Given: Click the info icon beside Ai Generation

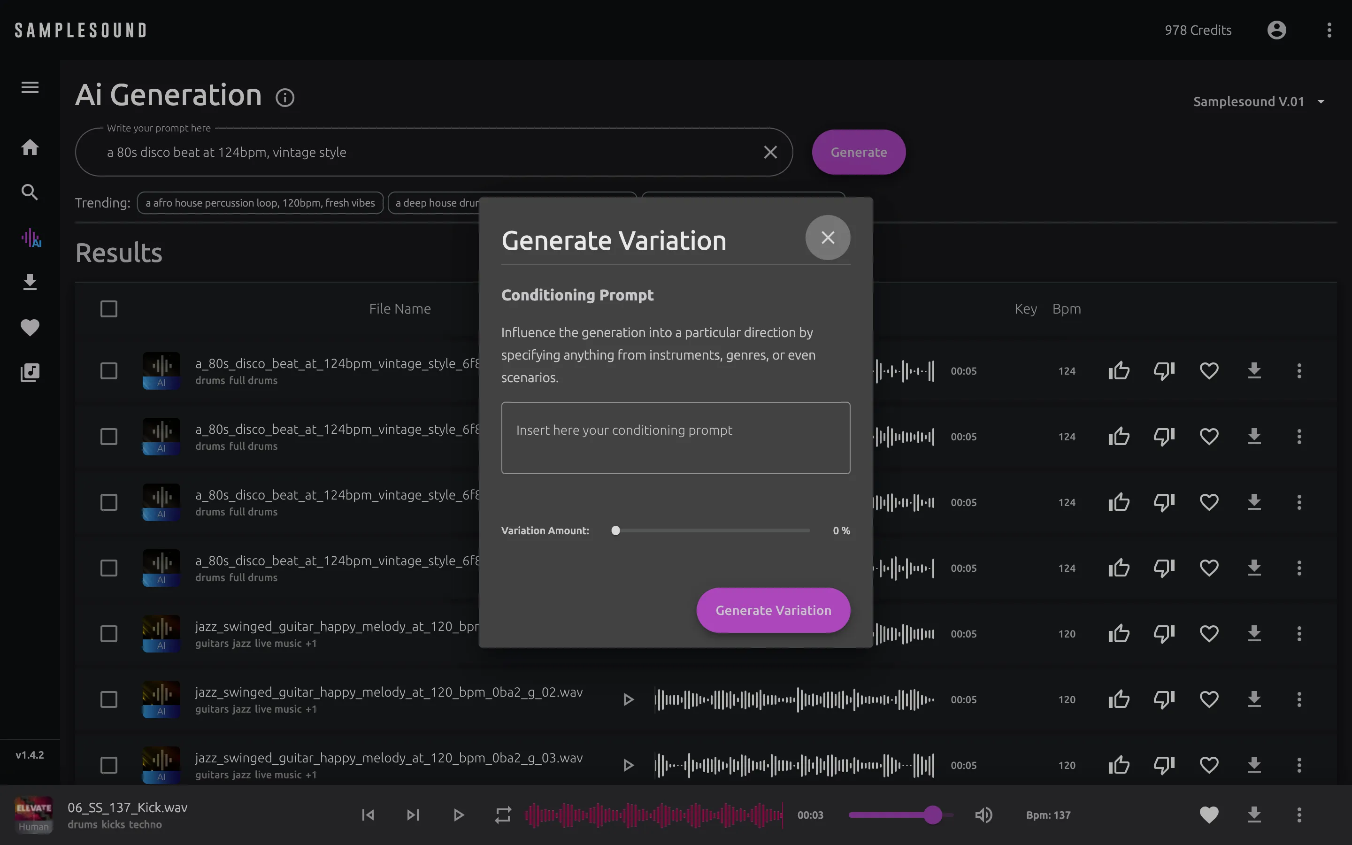Looking at the screenshot, I should (x=285, y=98).
